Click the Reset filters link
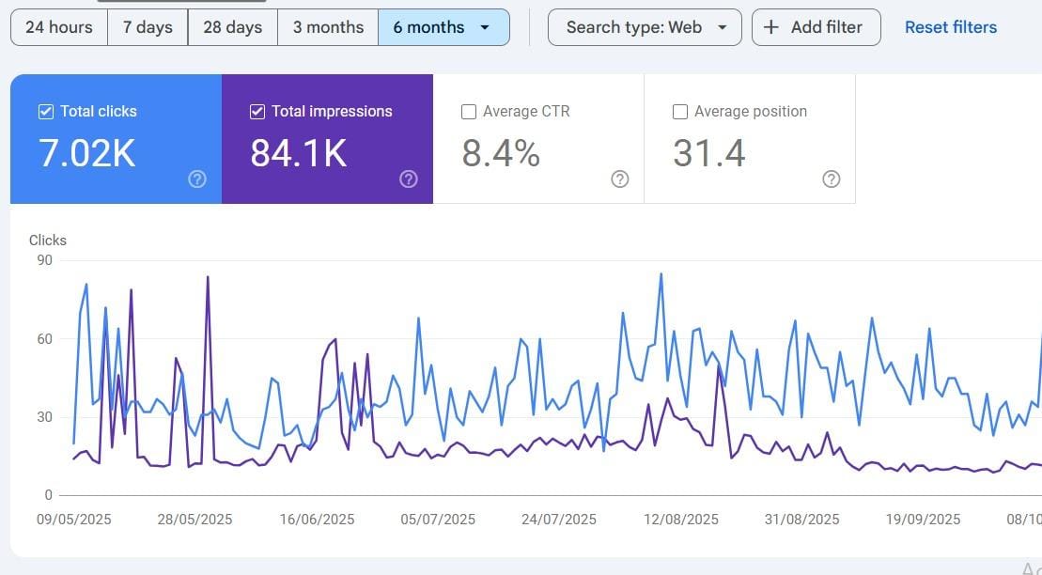Image resolution: width=1042 pixels, height=575 pixels. [951, 27]
